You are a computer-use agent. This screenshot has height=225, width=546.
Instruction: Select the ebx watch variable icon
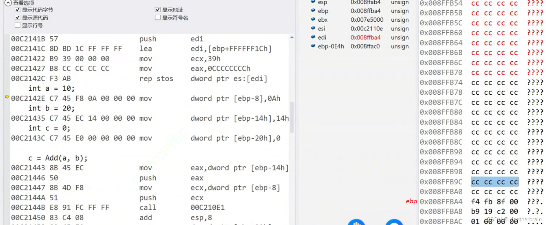pyautogui.click(x=313, y=19)
